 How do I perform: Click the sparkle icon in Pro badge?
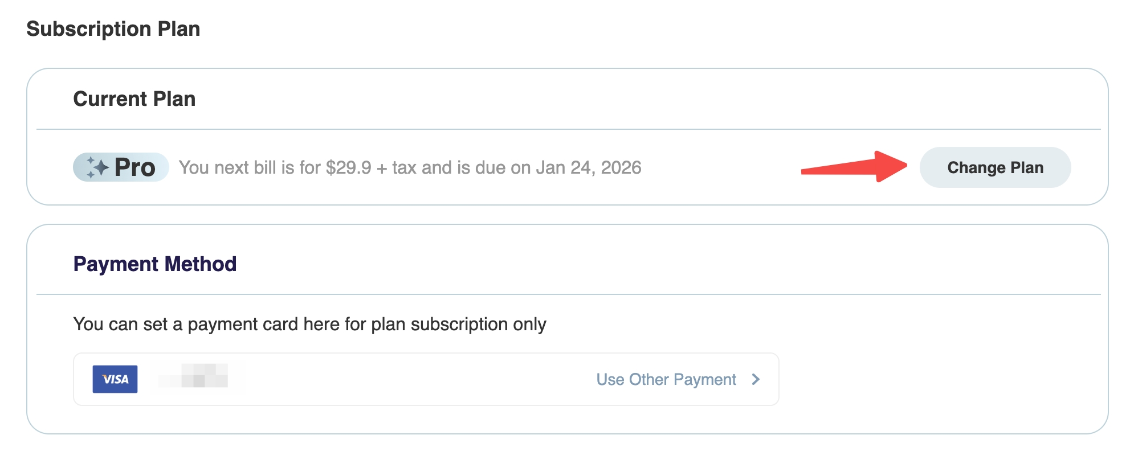point(97,167)
